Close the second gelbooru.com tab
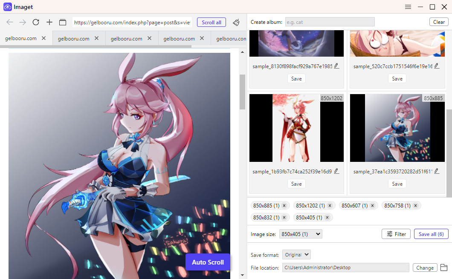This screenshot has width=452, height=279. point(96,38)
